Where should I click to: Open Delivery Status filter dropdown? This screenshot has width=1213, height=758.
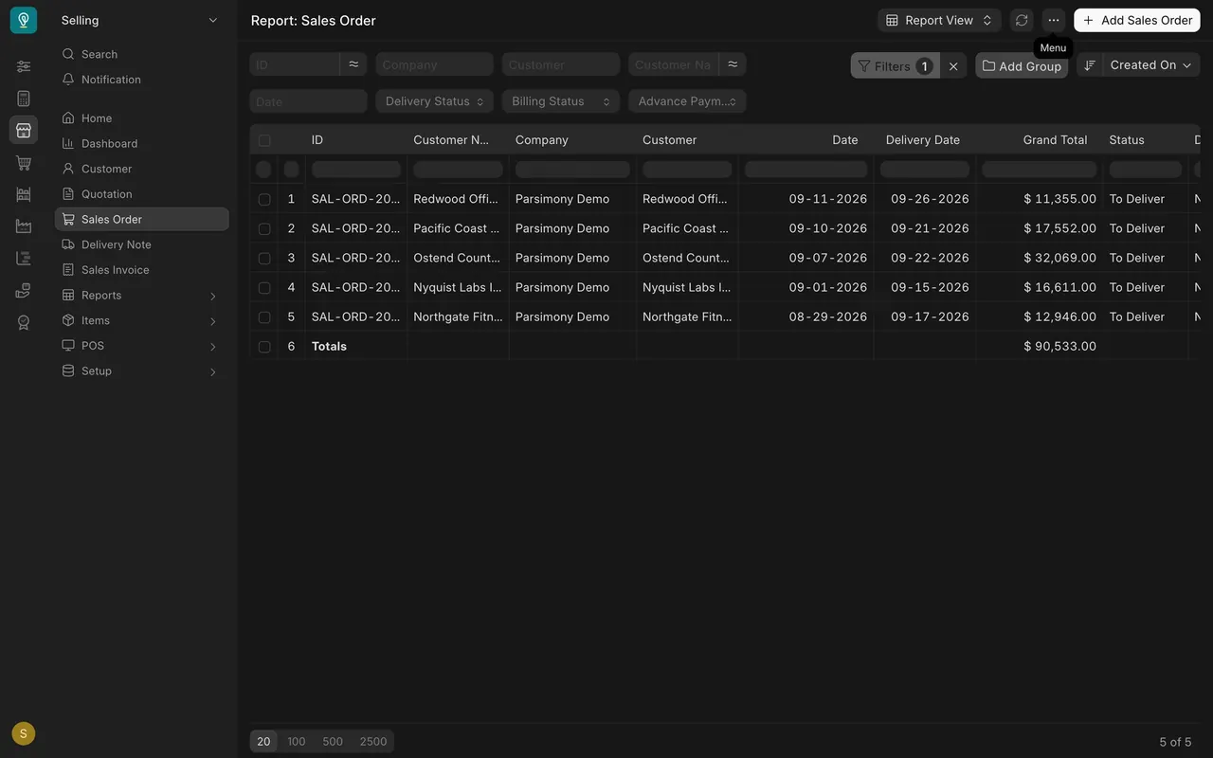[x=434, y=101]
